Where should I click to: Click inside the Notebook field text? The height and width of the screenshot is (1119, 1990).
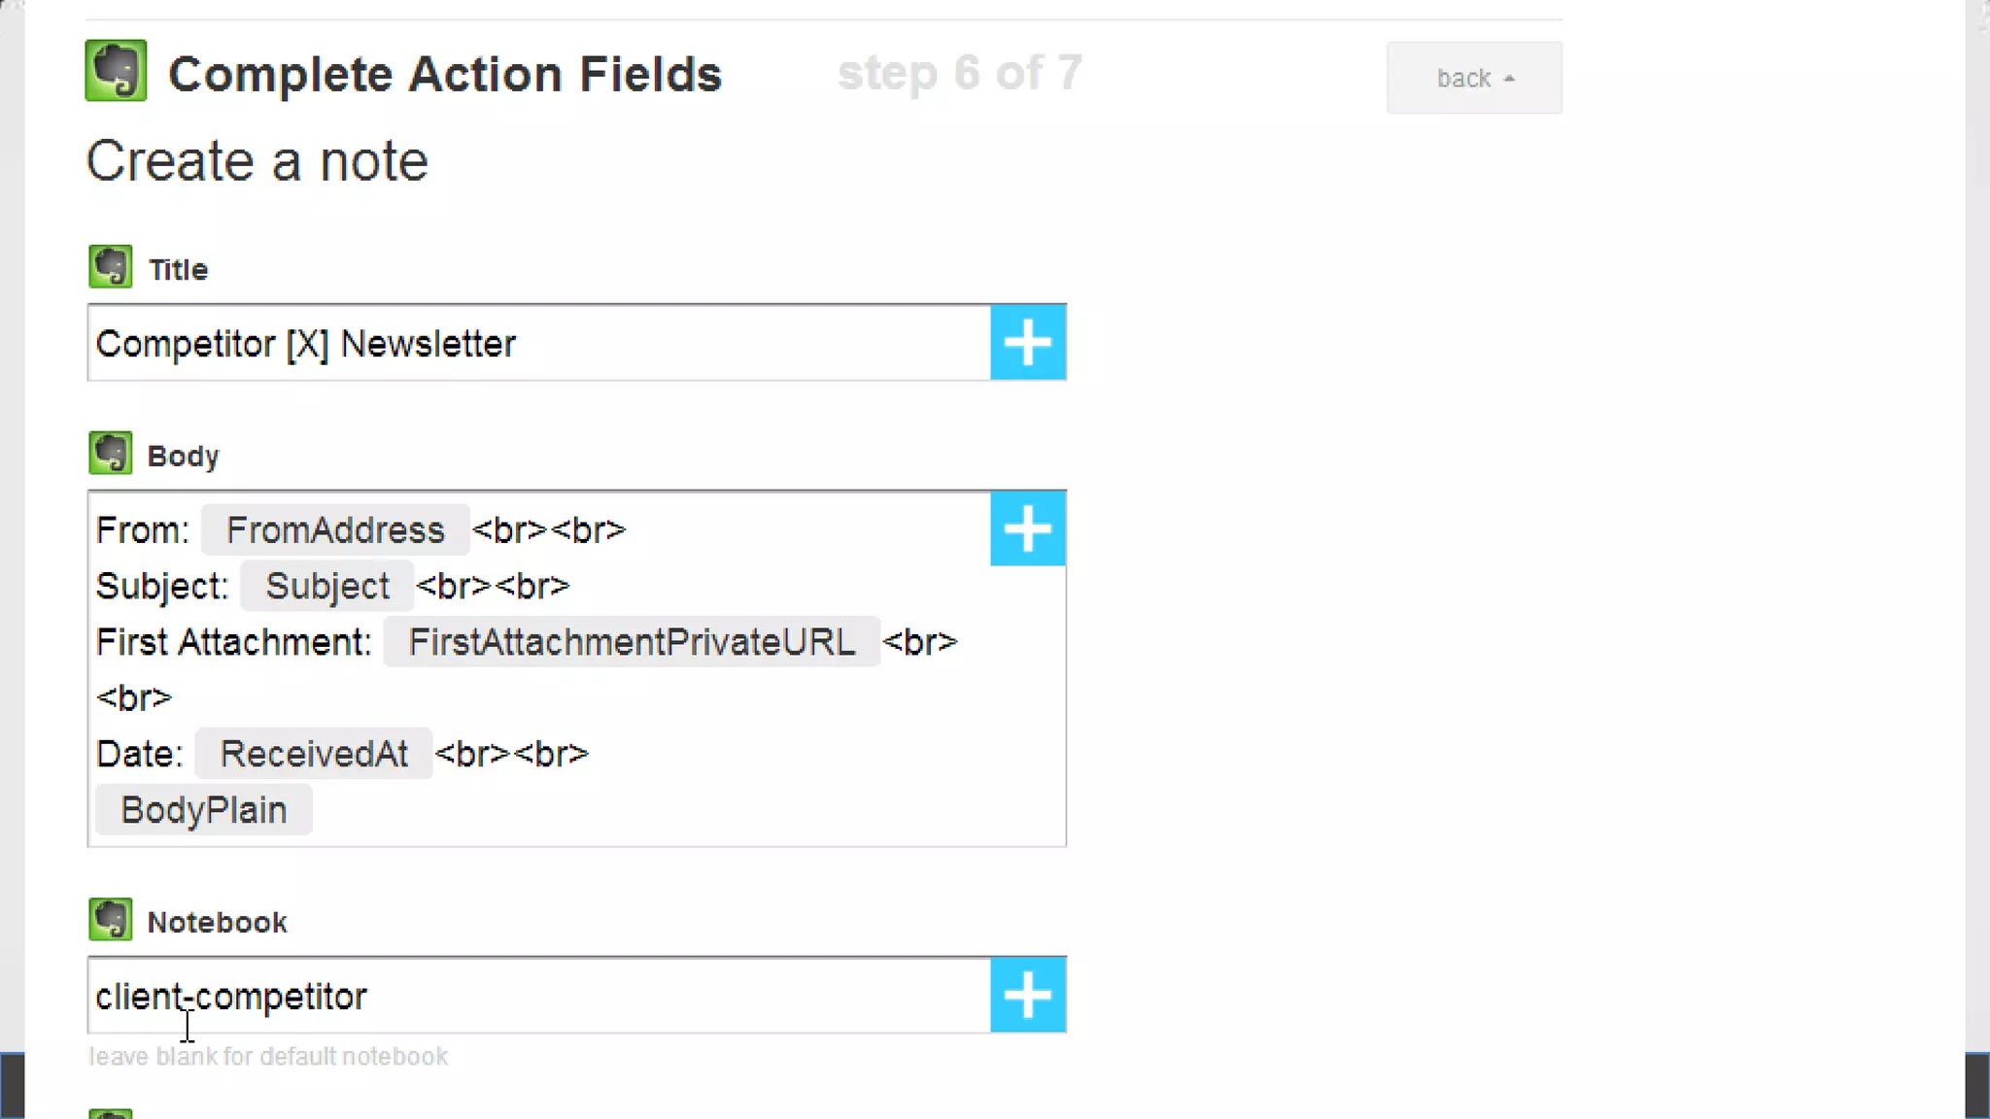pyautogui.click(x=231, y=997)
